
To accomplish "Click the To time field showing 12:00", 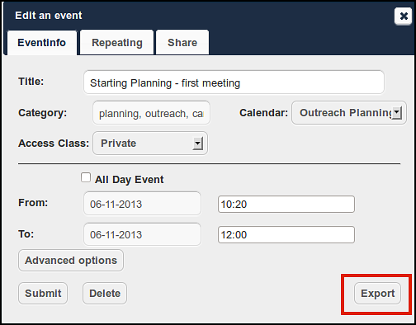I will point(286,235).
